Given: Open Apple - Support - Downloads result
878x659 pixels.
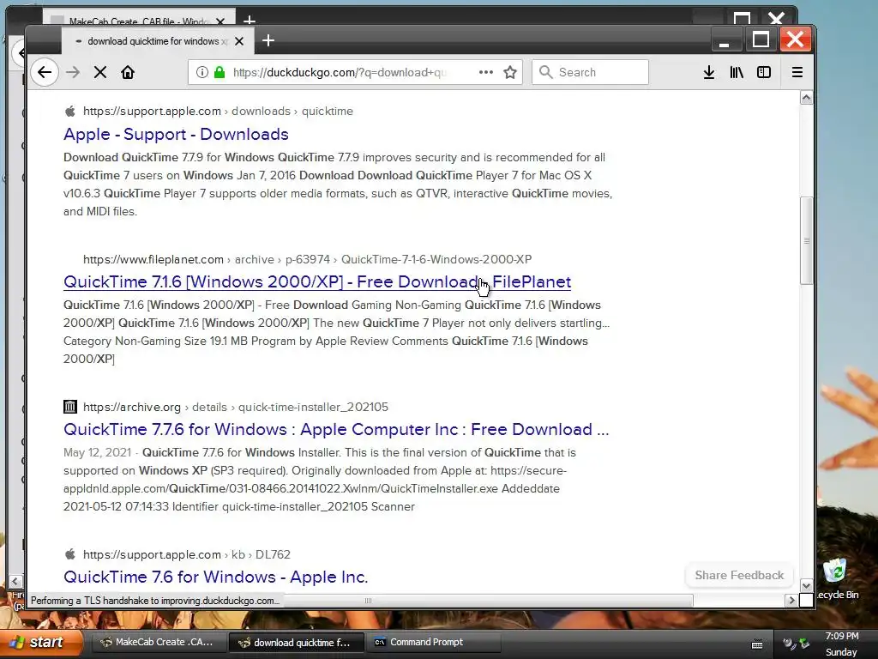Looking at the screenshot, I should point(176,134).
